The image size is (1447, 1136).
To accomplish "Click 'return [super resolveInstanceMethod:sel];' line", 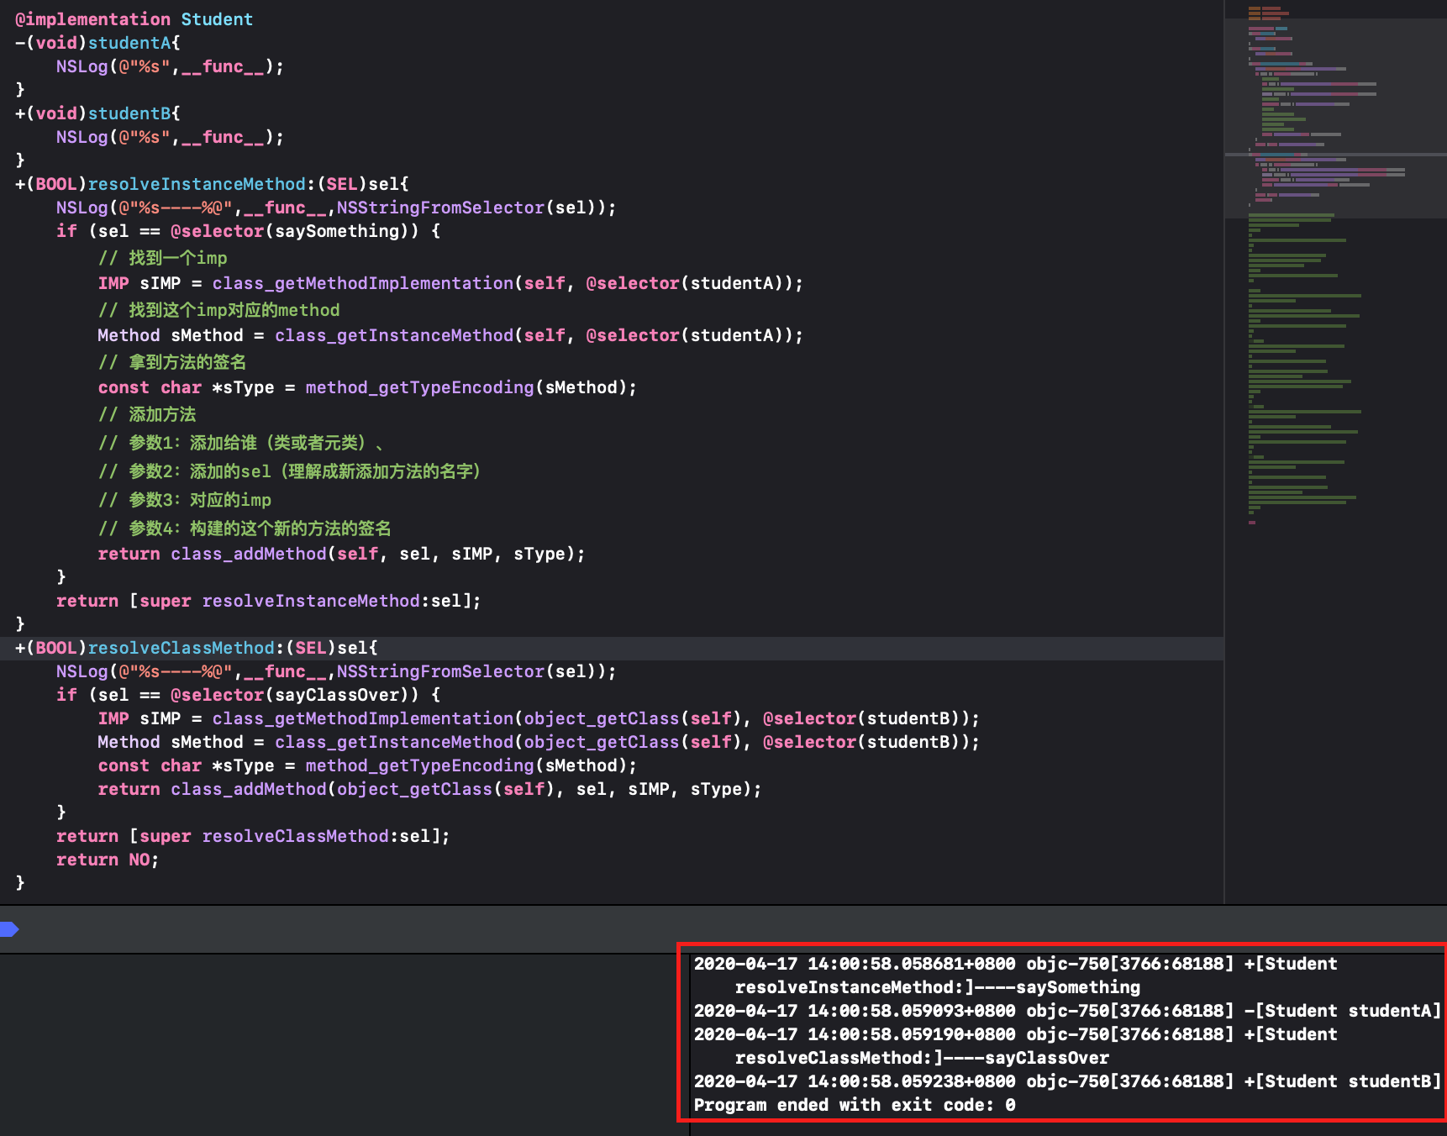I will coord(269,601).
